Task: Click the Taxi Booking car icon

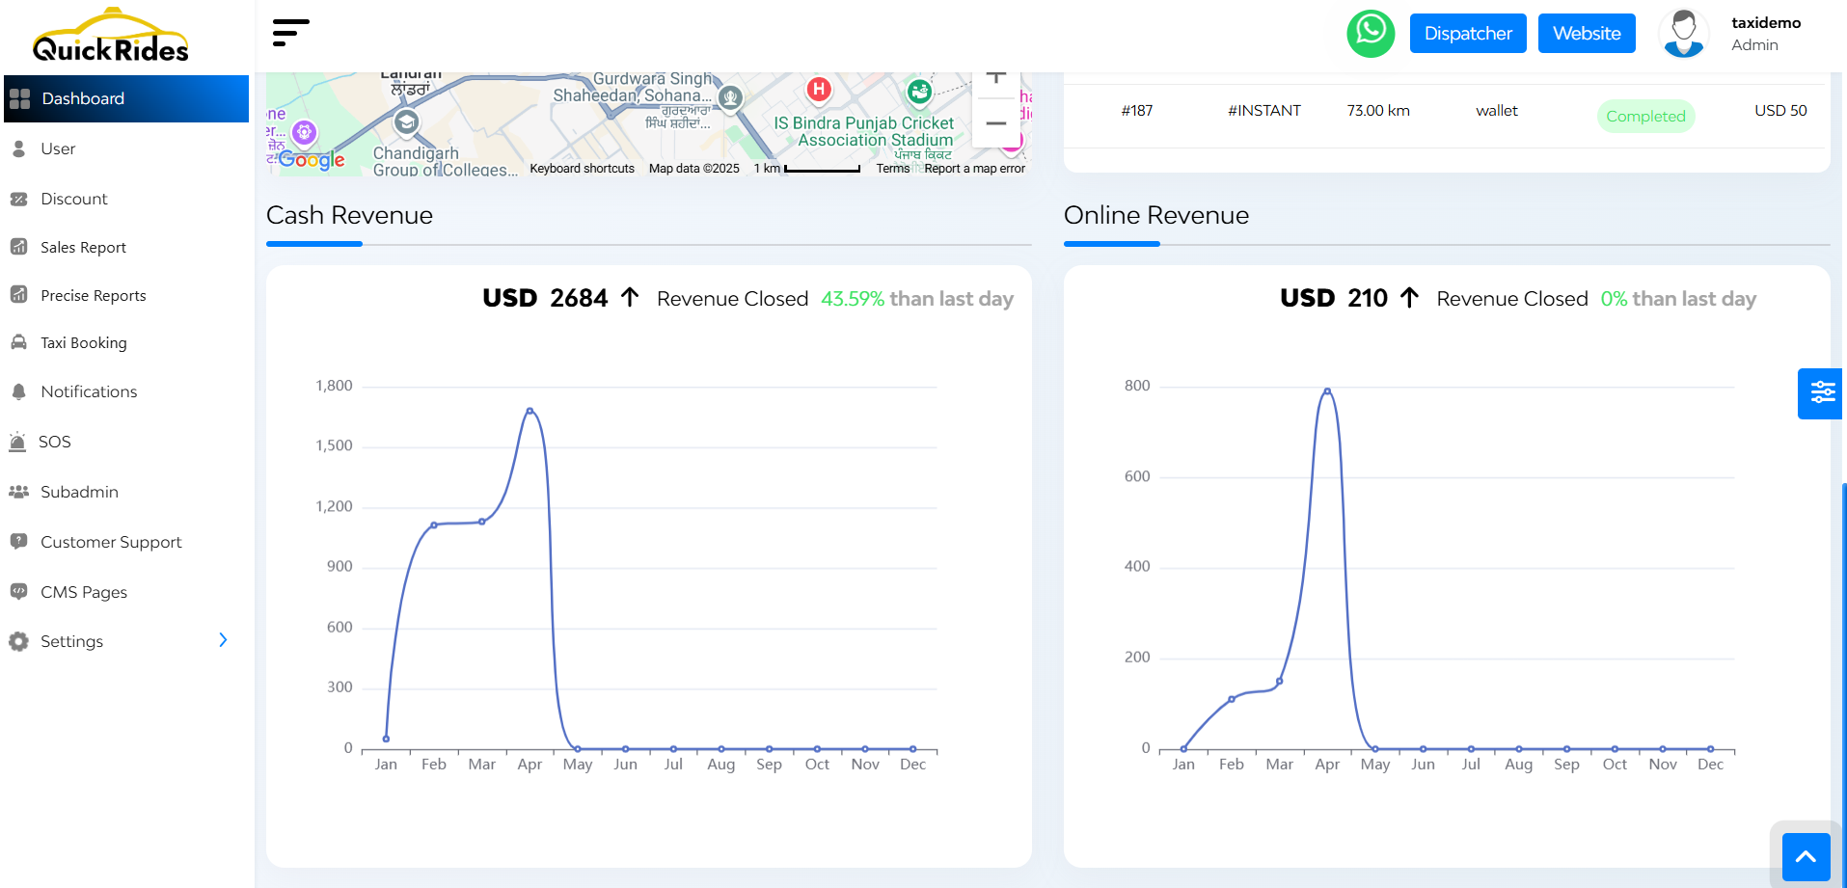Action: pos(18,342)
